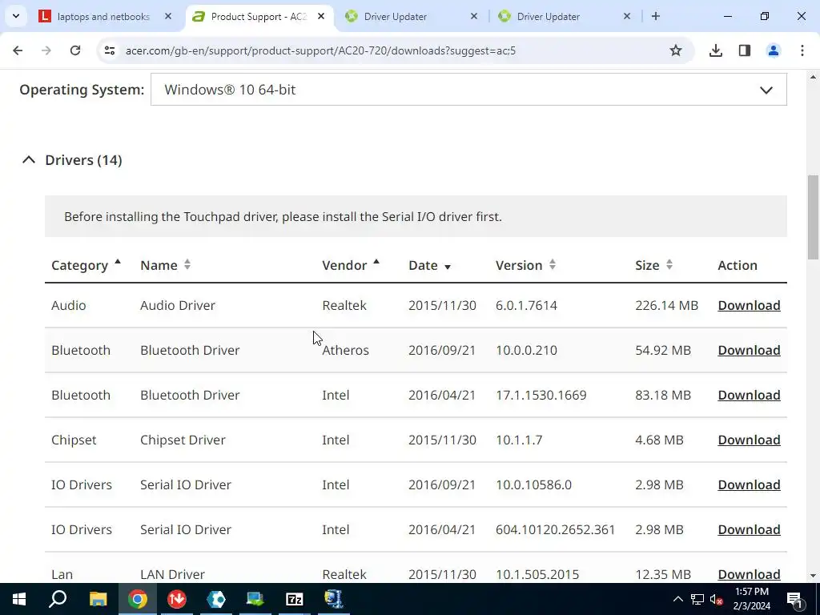Click the Chipset category cell
The width and height of the screenshot is (820, 615).
[74, 440]
